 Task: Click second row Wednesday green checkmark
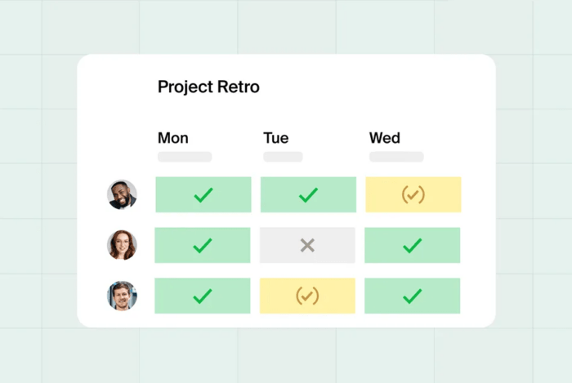click(x=413, y=245)
